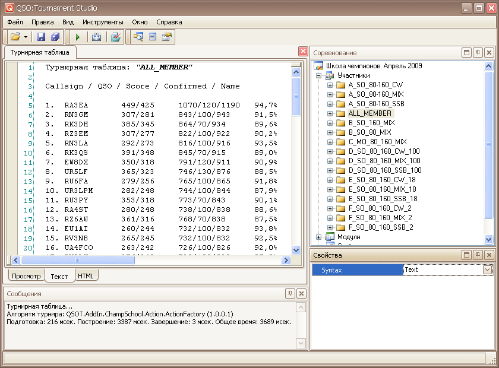499x368 pixels.
Task: Open the Syntax value dropdown
Action: point(488,269)
